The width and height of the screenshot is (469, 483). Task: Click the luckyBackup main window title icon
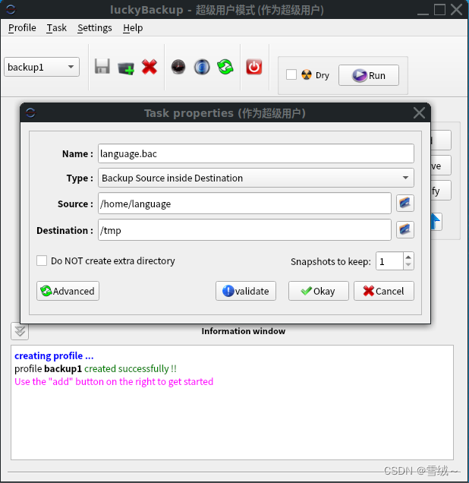(x=11, y=10)
